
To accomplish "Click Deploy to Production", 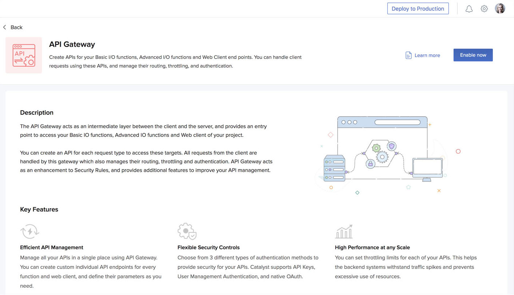I will click(x=418, y=8).
